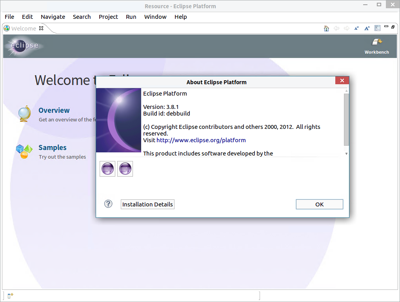Open the Navigate menu
This screenshot has width=400, height=302.
click(53, 17)
